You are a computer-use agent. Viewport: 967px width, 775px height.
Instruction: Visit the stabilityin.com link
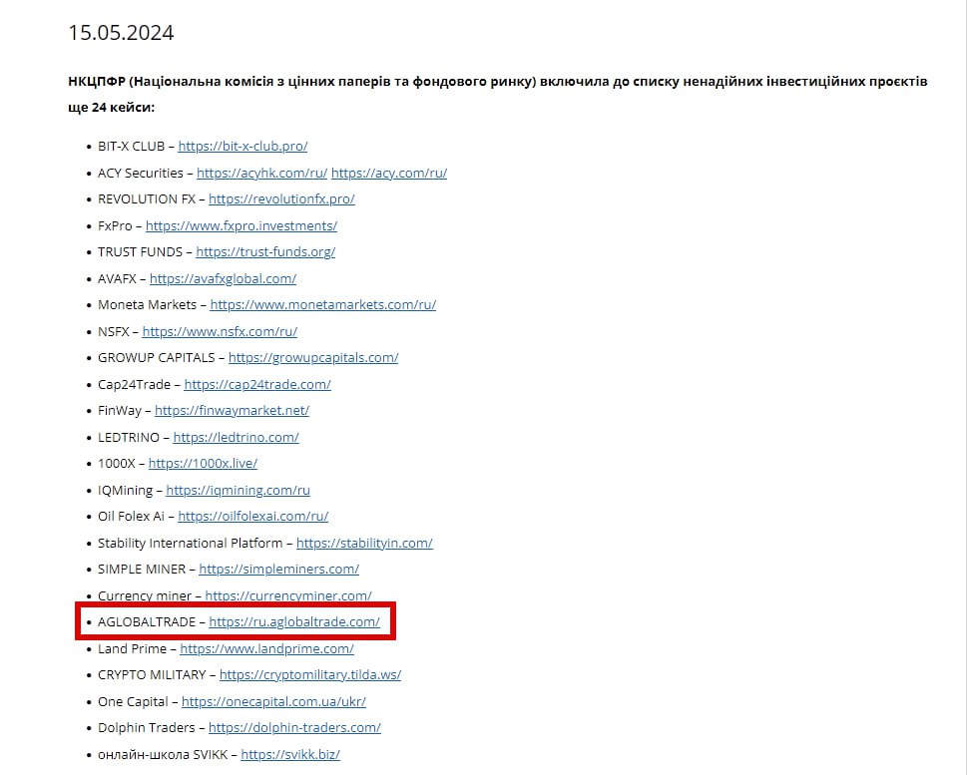364,543
